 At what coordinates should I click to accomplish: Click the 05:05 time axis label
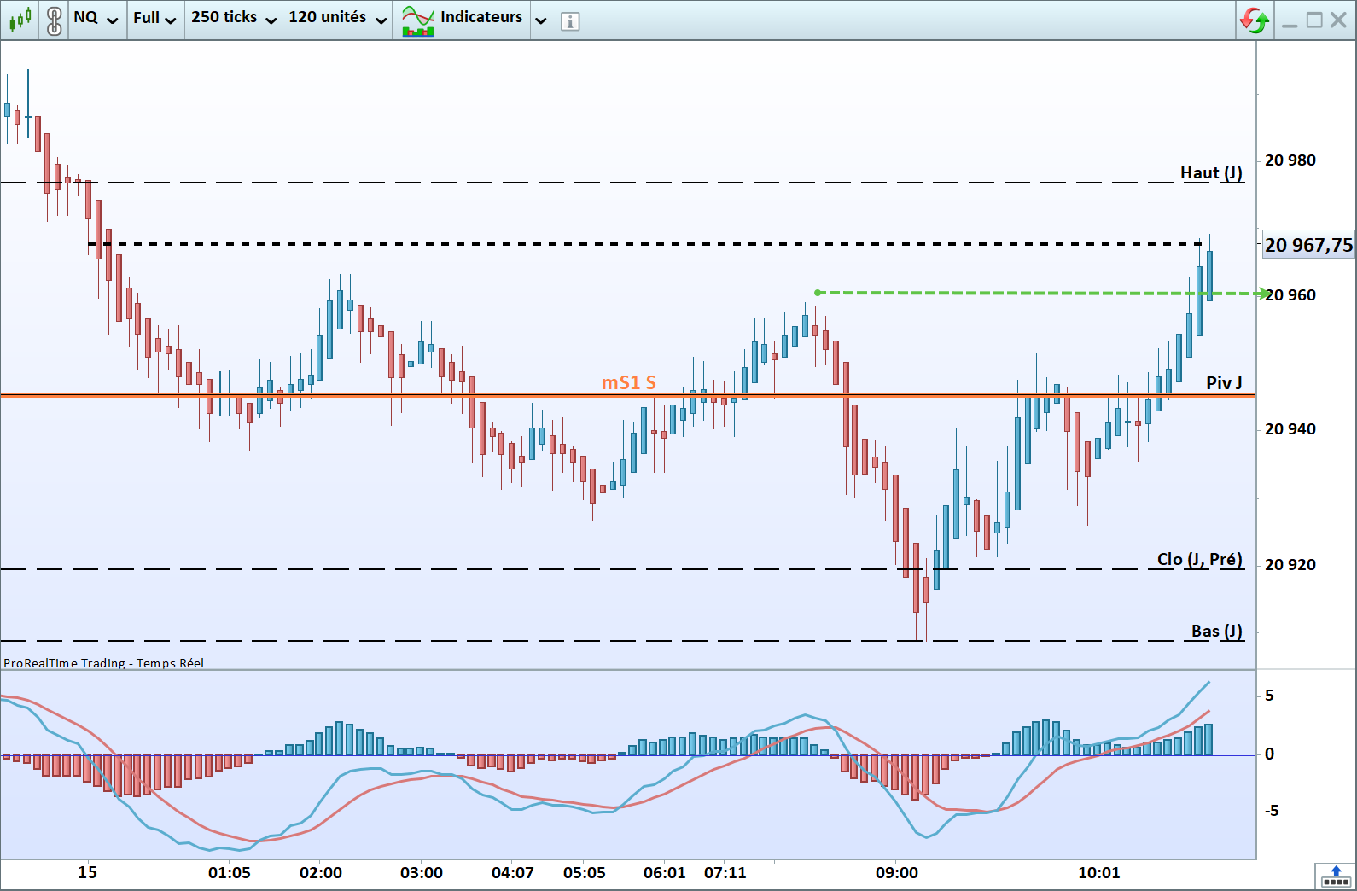(585, 873)
